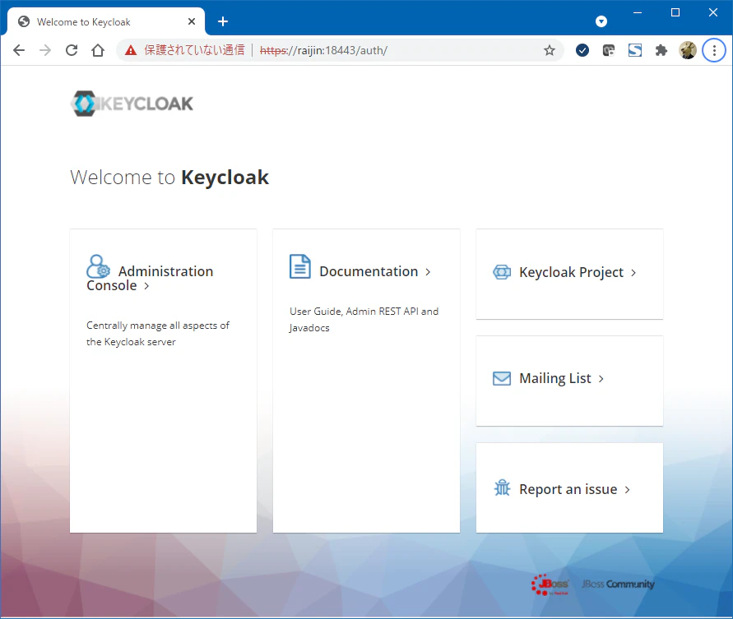Open the Administration Console link
The height and width of the screenshot is (619, 733).
[150, 278]
